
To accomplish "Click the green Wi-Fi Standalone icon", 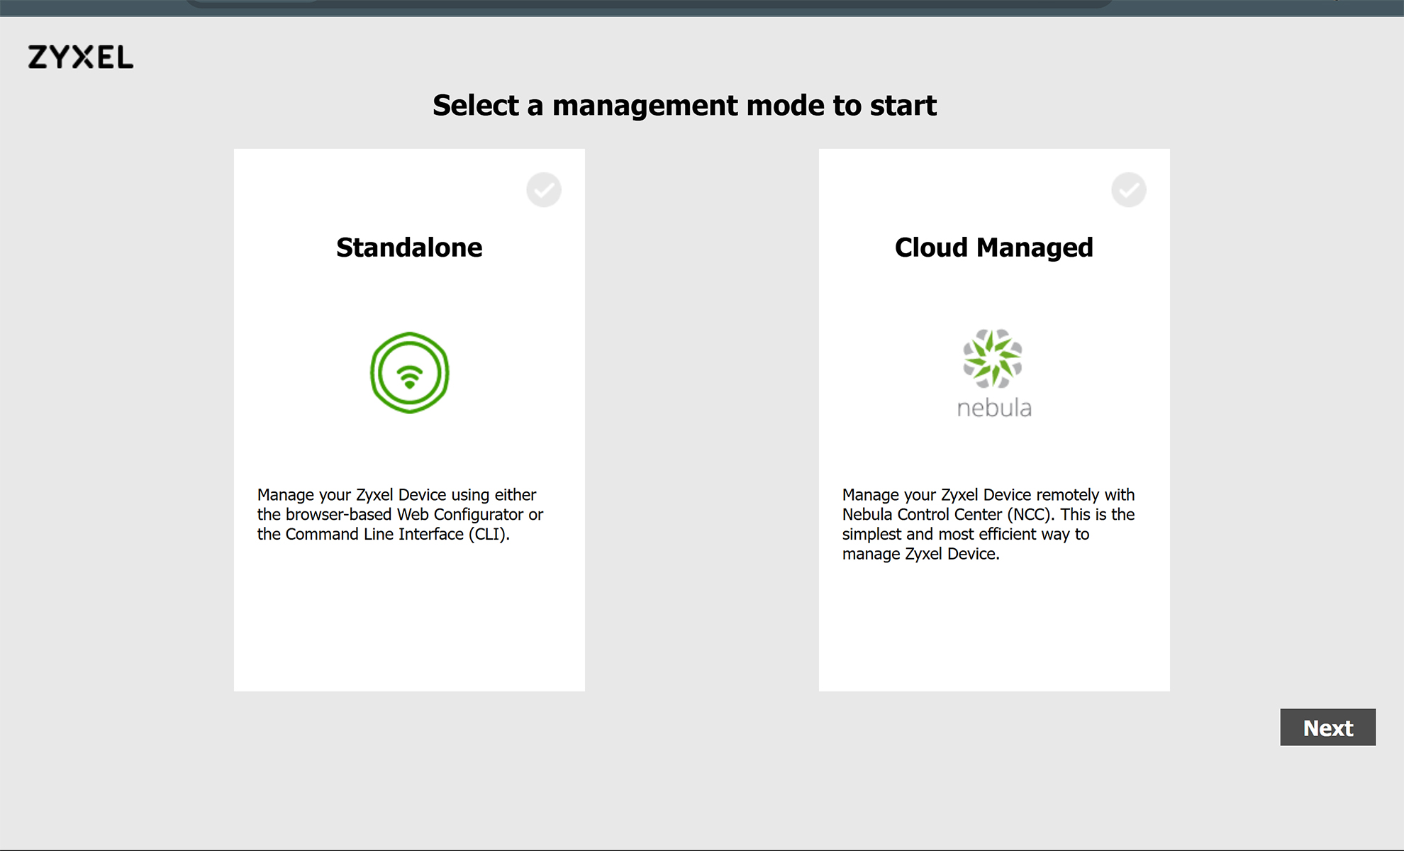I will (410, 373).
